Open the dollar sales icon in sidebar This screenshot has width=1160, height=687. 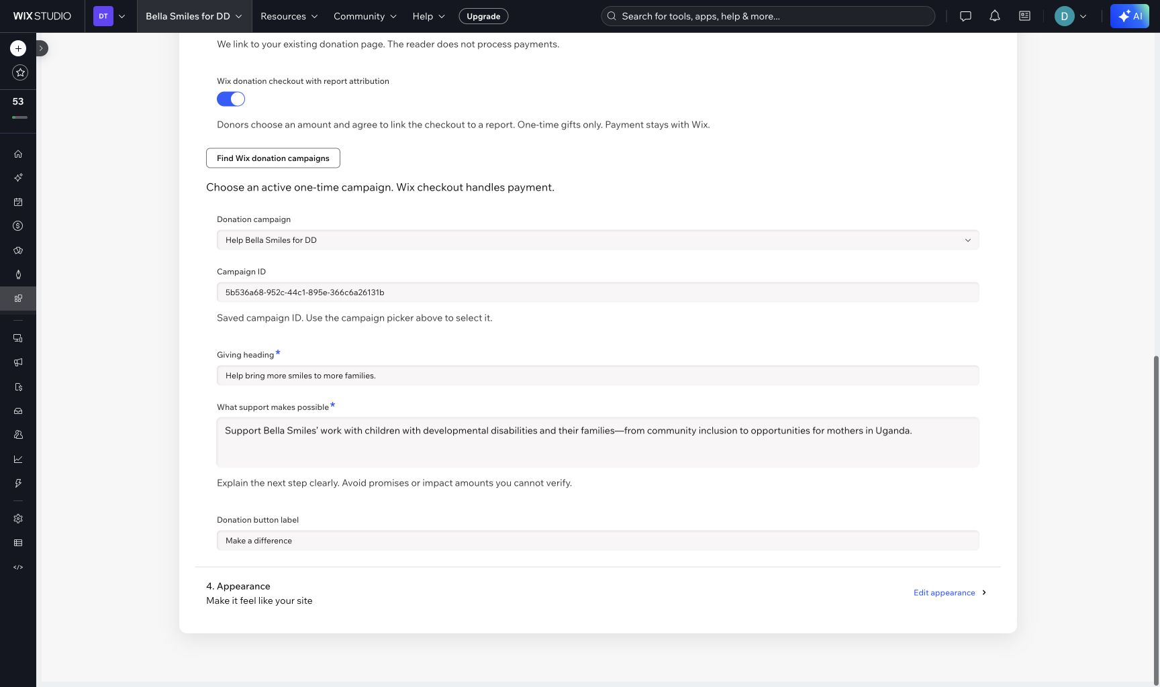[x=18, y=226]
